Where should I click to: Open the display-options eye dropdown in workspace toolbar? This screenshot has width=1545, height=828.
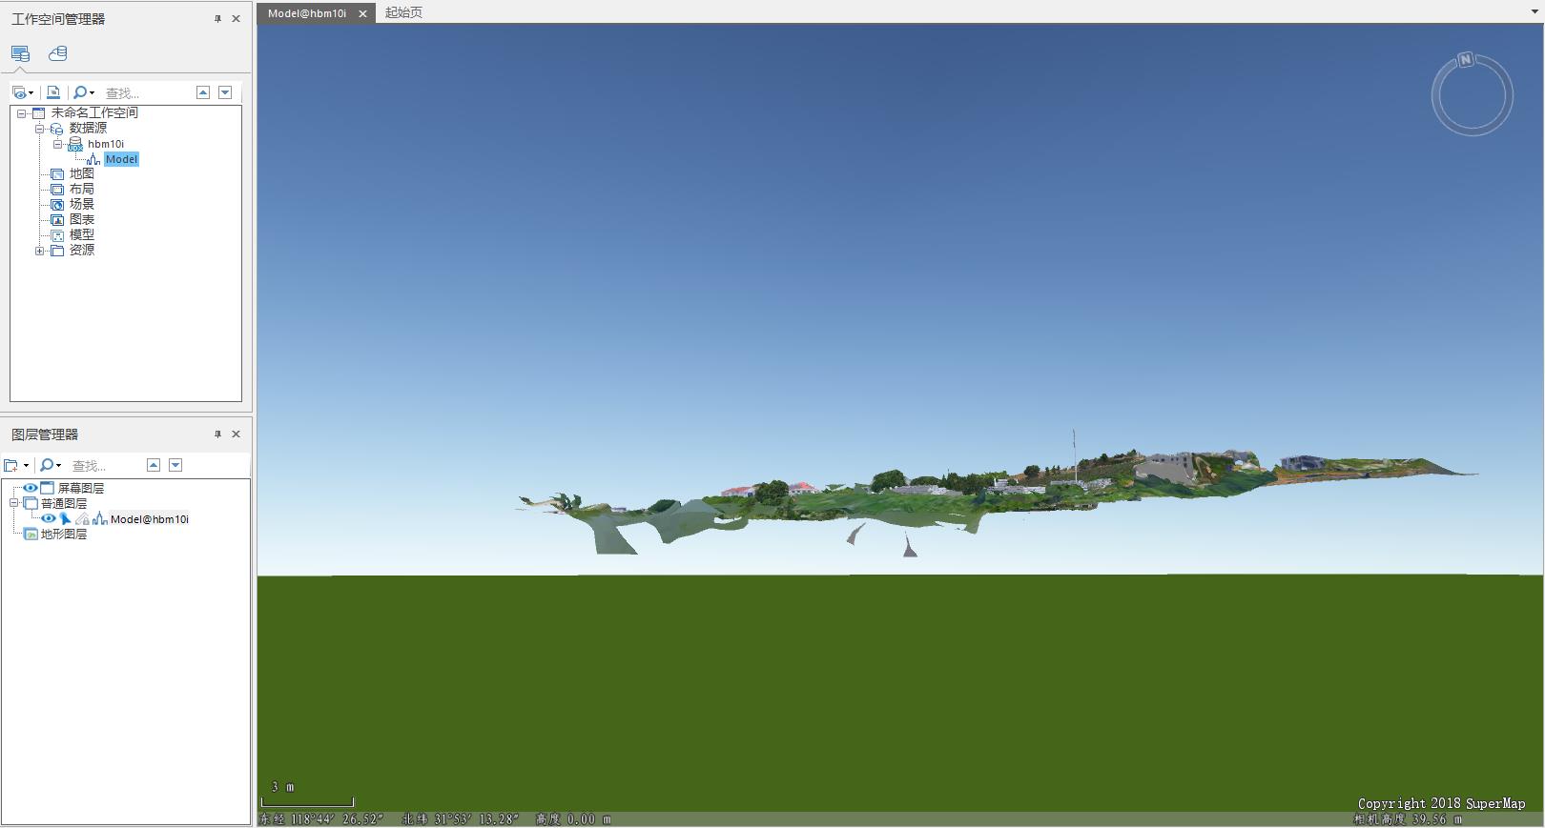click(x=23, y=92)
